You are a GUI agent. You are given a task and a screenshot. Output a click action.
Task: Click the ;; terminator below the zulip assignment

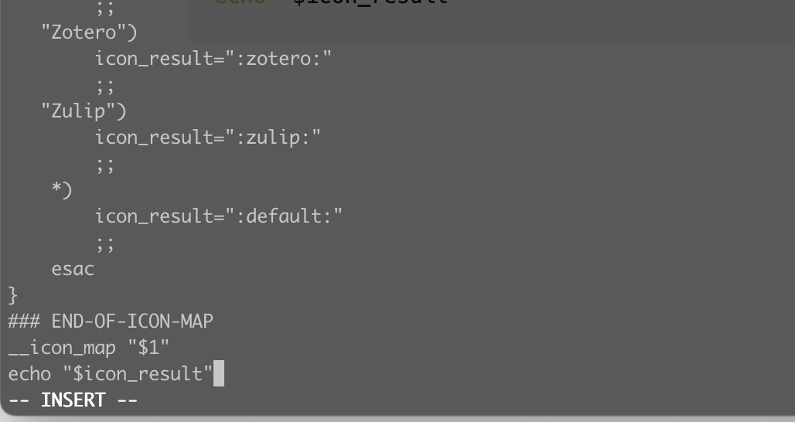point(106,164)
